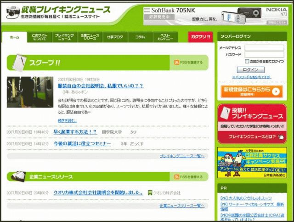Click クオリカ株式会社 company name text
This screenshot has width=294, height=222.
[167, 193]
